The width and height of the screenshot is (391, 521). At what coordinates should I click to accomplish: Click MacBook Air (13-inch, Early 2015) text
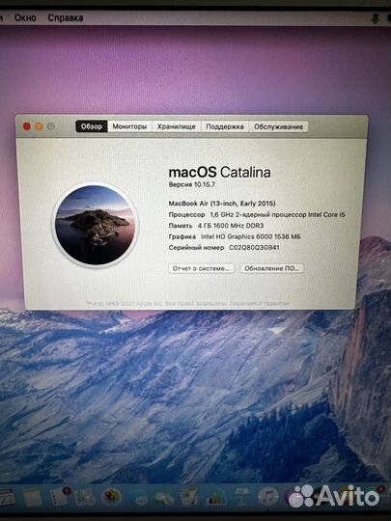coord(222,204)
